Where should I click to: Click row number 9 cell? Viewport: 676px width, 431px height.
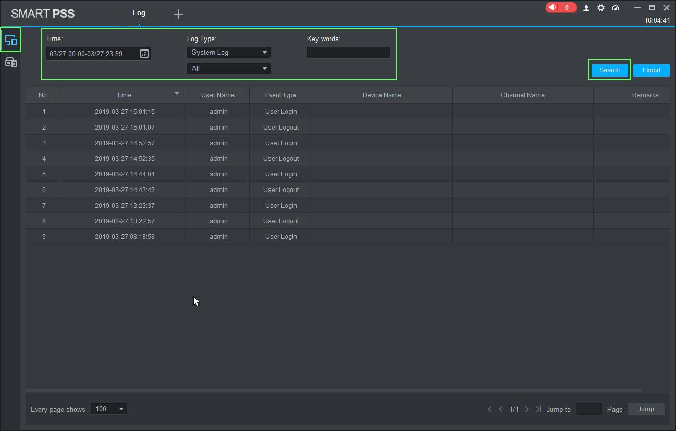(44, 236)
